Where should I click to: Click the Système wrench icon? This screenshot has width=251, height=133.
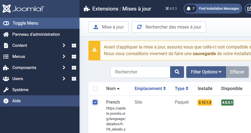(6, 90)
